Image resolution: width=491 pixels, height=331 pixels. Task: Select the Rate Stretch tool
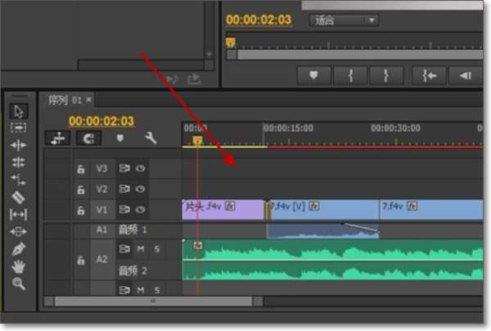[x=19, y=180]
